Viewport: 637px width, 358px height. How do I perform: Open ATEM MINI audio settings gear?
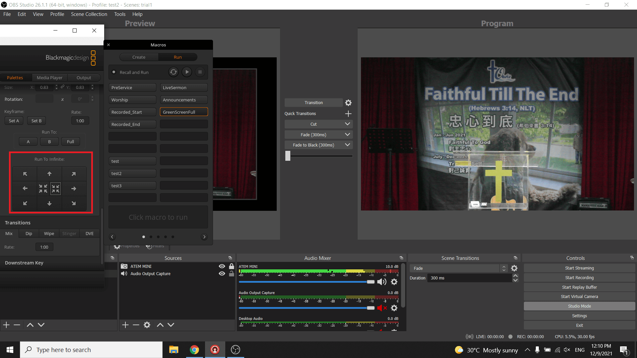click(394, 282)
